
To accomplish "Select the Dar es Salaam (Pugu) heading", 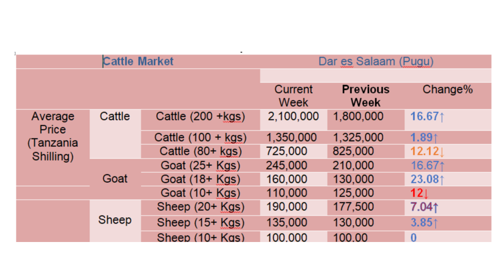I will [376, 61].
